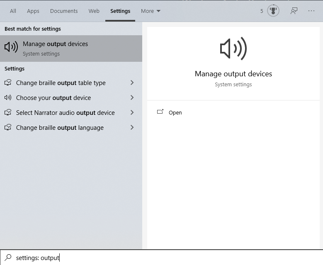
Task: Select the Web filter tab
Action: coord(94,11)
